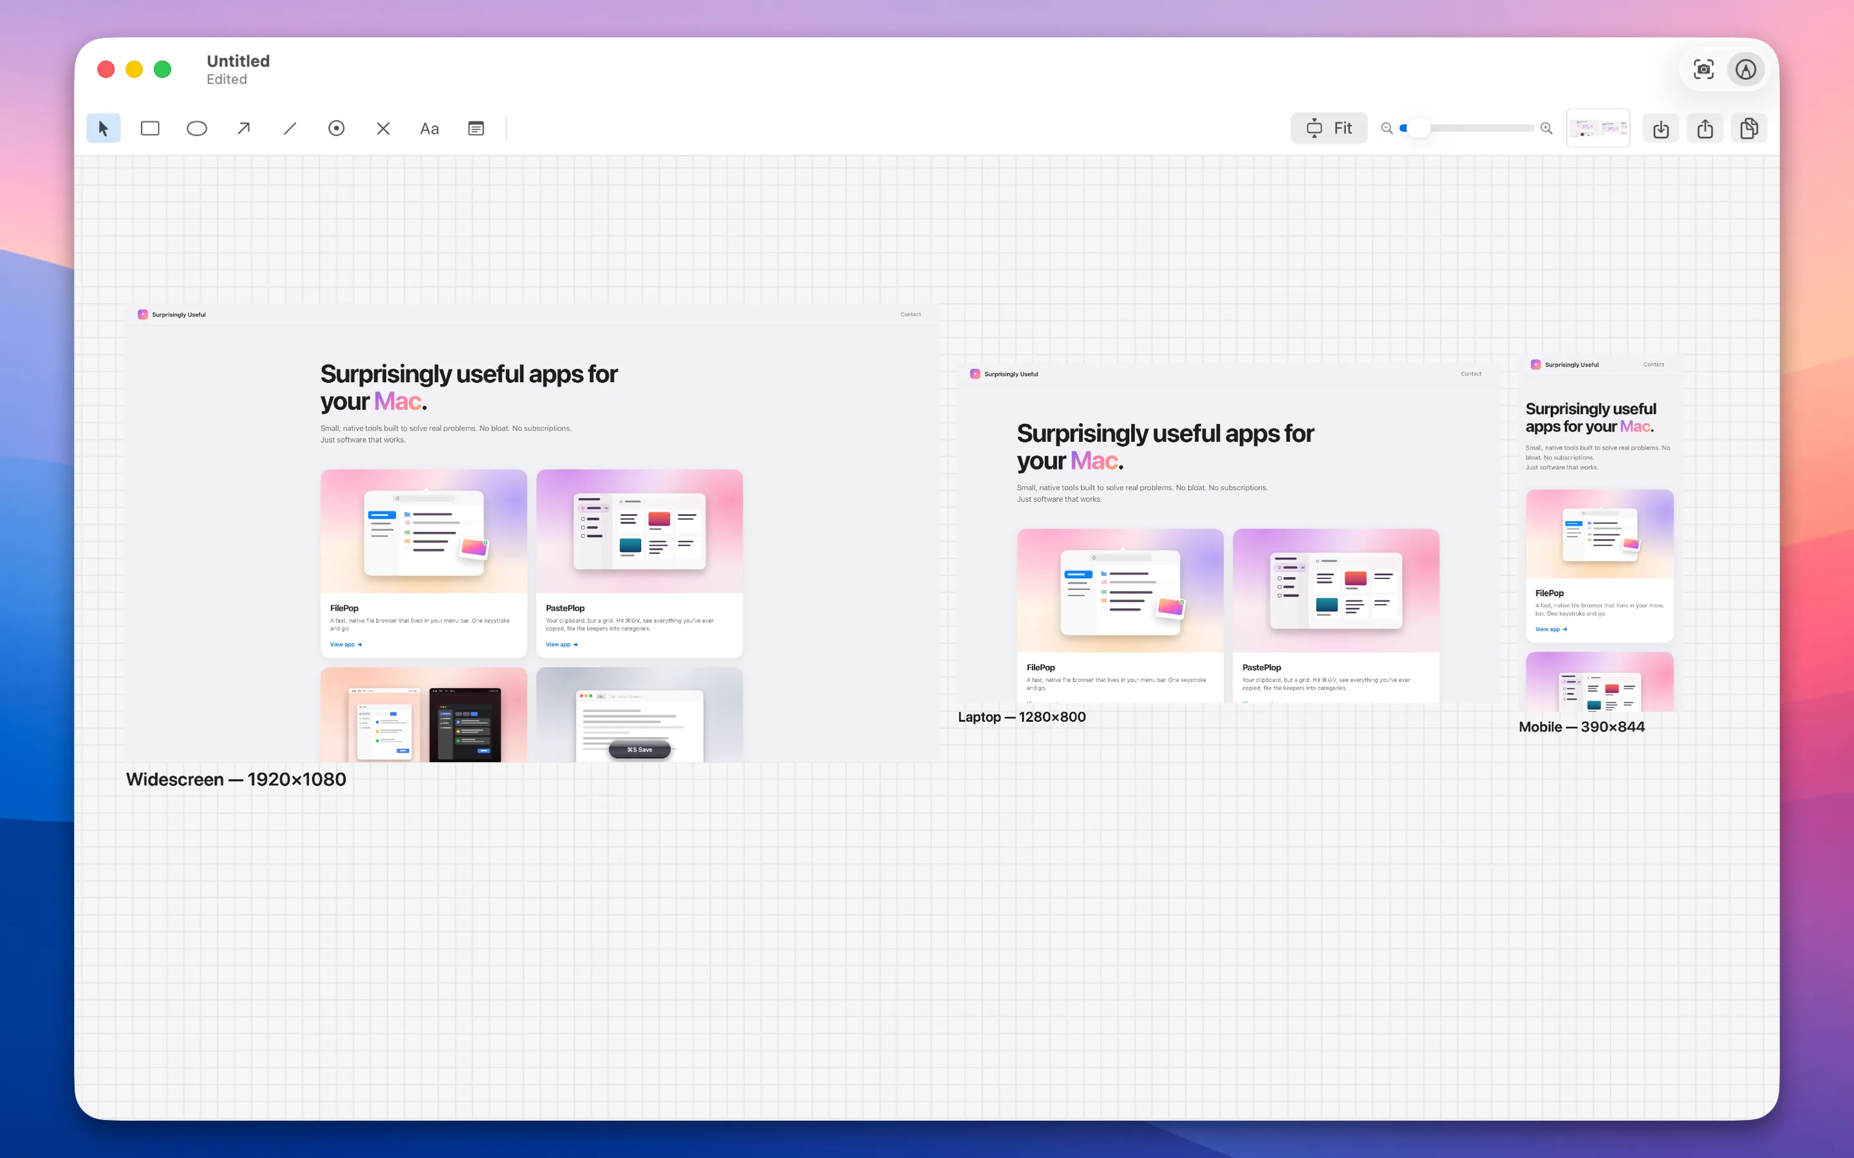Click the Edited status under title

227,79
